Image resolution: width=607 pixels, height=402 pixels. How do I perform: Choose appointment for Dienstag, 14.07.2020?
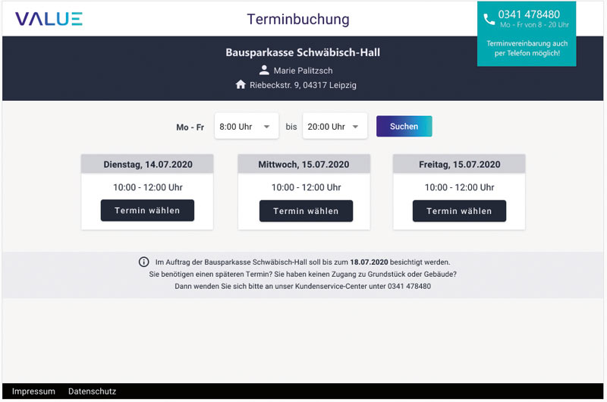(x=147, y=210)
